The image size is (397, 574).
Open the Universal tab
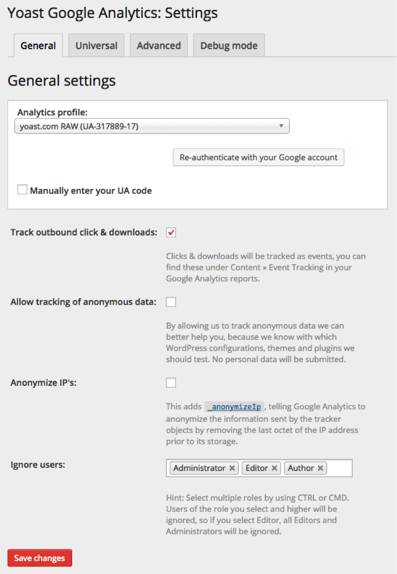pos(96,46)
